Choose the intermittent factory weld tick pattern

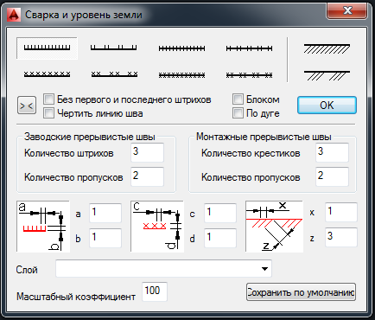(x=114, y=48)
